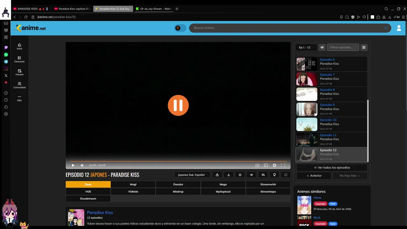Toggle watched-episodes eye in episode list
The height and width of the screenshot is (229, 407).
click(322, 47)
